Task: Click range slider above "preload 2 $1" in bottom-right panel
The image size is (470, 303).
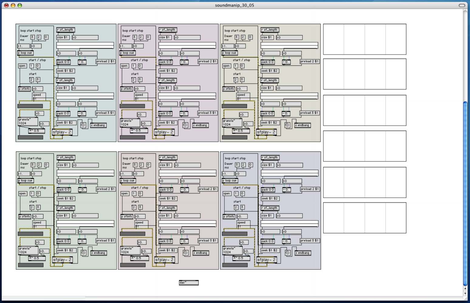Action: 290,173
